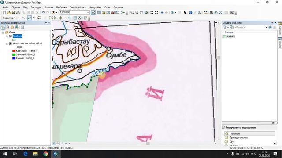
Task: Click Fixed Zoom Out icon
Action: (x=156, y=13)
